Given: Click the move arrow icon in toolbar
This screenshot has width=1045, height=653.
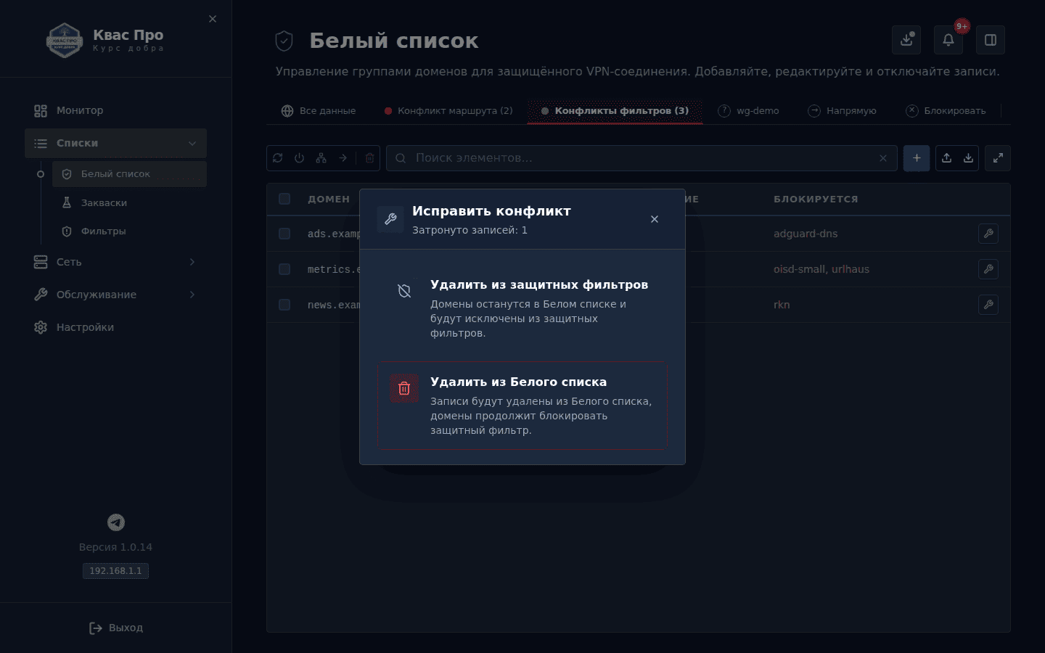Looking at the screenshot, I should click(343, 158).
